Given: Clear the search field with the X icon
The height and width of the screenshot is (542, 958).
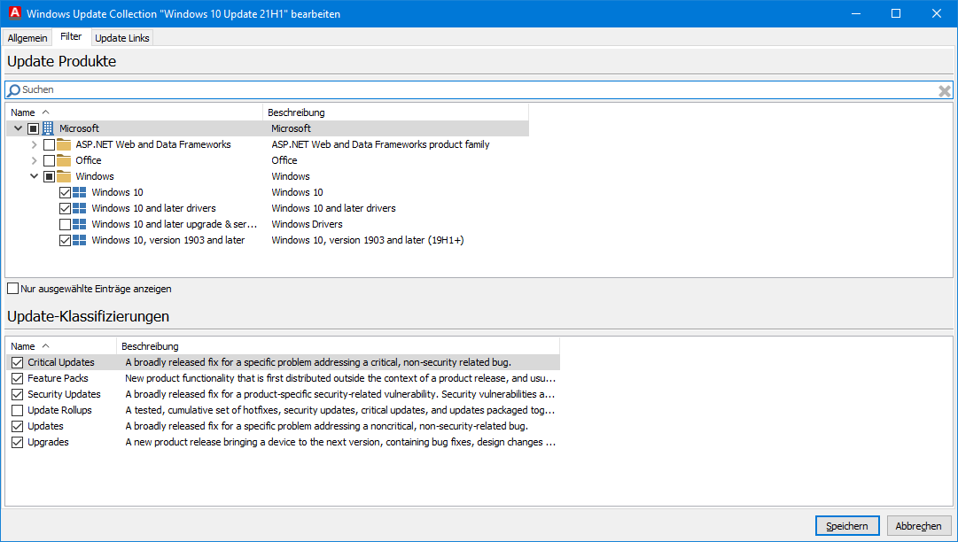Looking at the screenshot, I should coord(945,91).
